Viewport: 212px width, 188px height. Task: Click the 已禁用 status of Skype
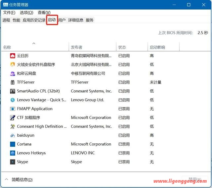tap(124, 162)
